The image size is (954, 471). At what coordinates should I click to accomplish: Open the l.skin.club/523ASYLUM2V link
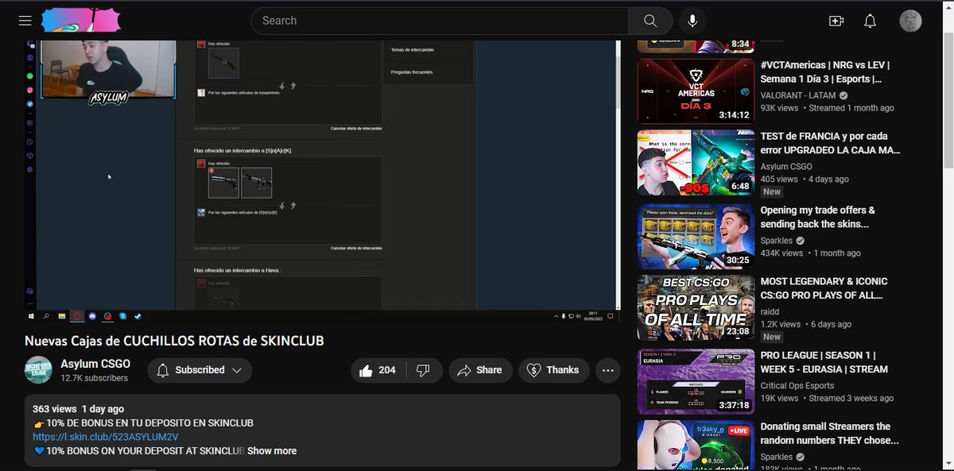tap(105, 437)
